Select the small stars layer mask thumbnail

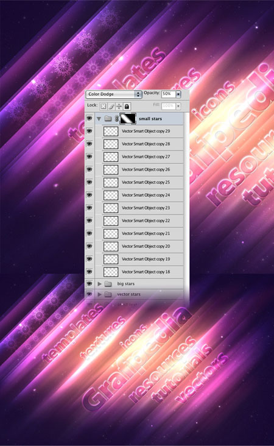pyautogui.click(x=128, y=119)
